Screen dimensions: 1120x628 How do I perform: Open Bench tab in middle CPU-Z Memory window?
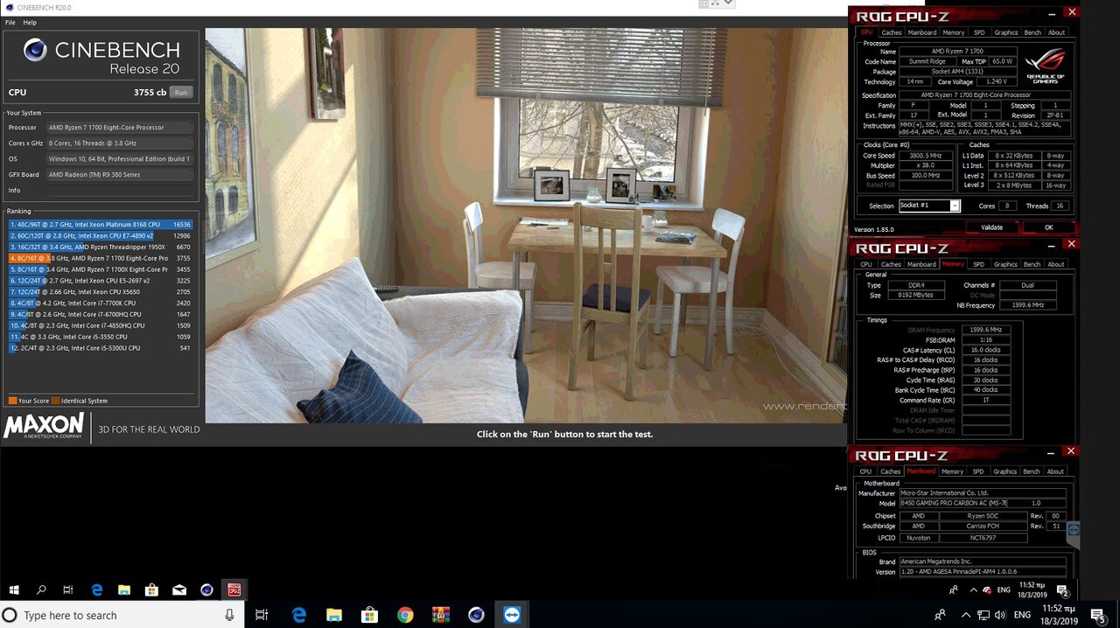(1032, 264)
